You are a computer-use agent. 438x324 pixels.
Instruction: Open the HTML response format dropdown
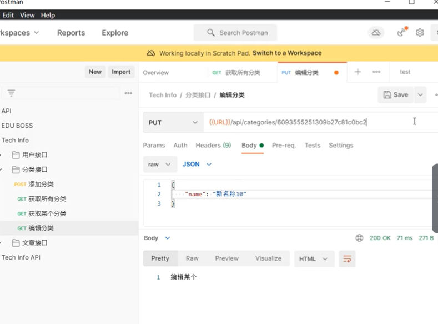pos(314,259)
